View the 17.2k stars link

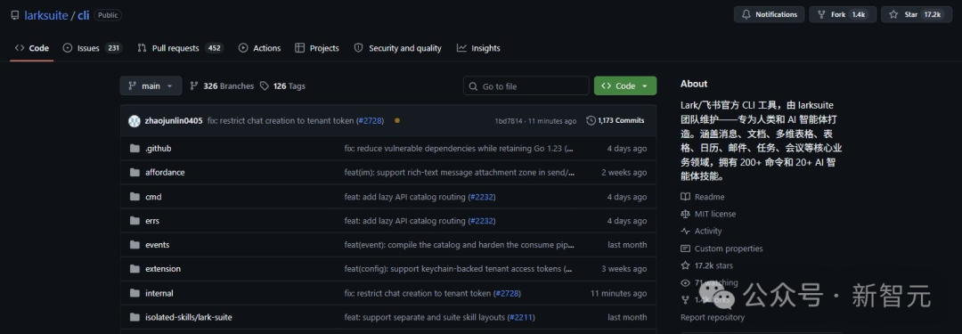pyautogui.click(x=713, y=265)
